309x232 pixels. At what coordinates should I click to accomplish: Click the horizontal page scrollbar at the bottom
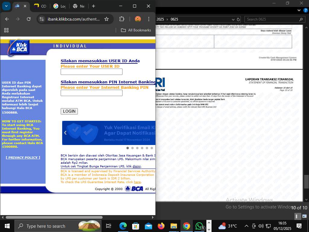tap(54, 217)
